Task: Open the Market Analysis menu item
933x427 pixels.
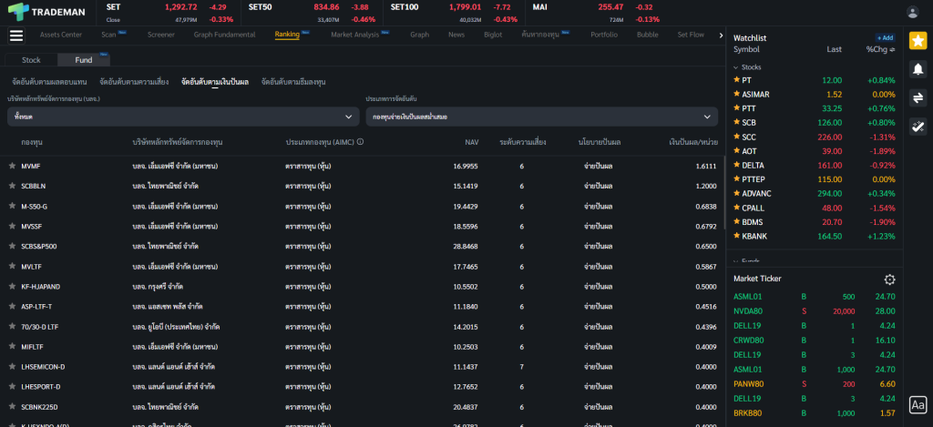Action: [x=354, y=35]
